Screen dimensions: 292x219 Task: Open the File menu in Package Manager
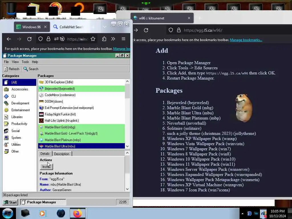click(6, 62)
